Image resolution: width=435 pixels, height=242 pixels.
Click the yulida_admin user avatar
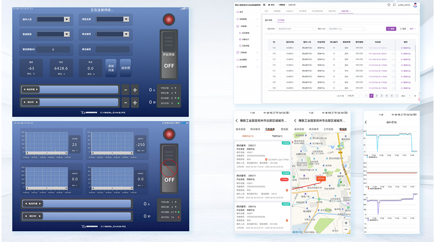click(415, 4)
